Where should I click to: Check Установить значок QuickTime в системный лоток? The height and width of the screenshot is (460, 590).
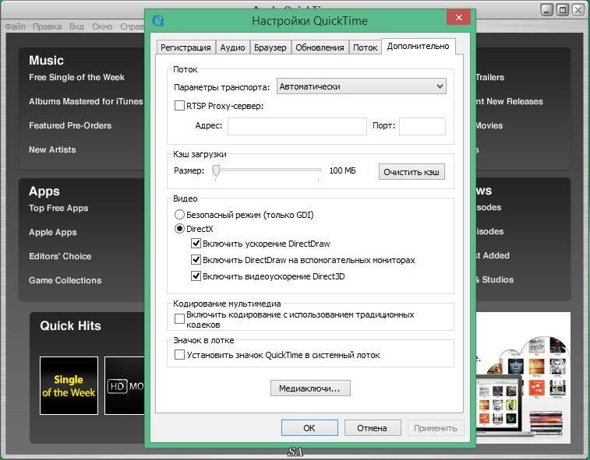(x=179, y=354)
